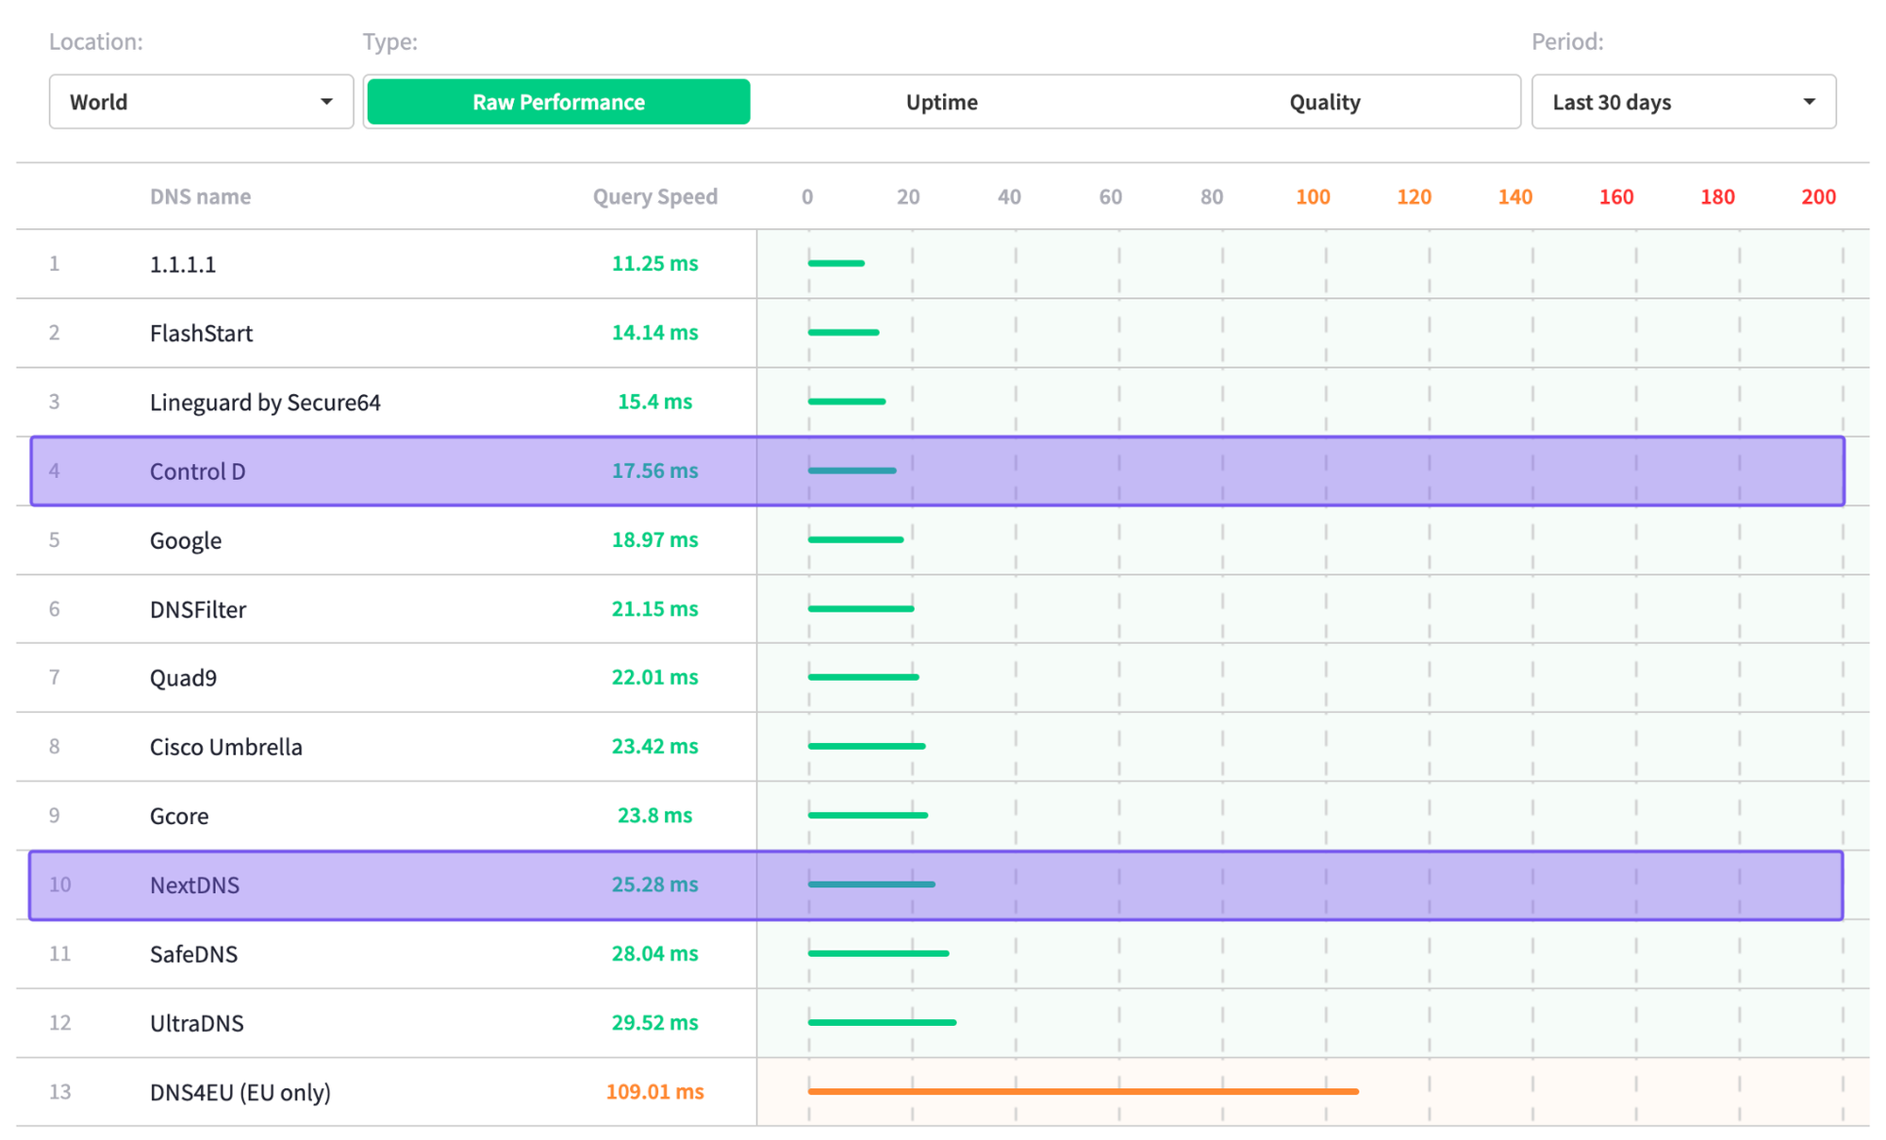The width and height of the screenshot is (1886, 1140).
Task: Select the 1.1.1.1 DNS row
Action: pos(183,264)
